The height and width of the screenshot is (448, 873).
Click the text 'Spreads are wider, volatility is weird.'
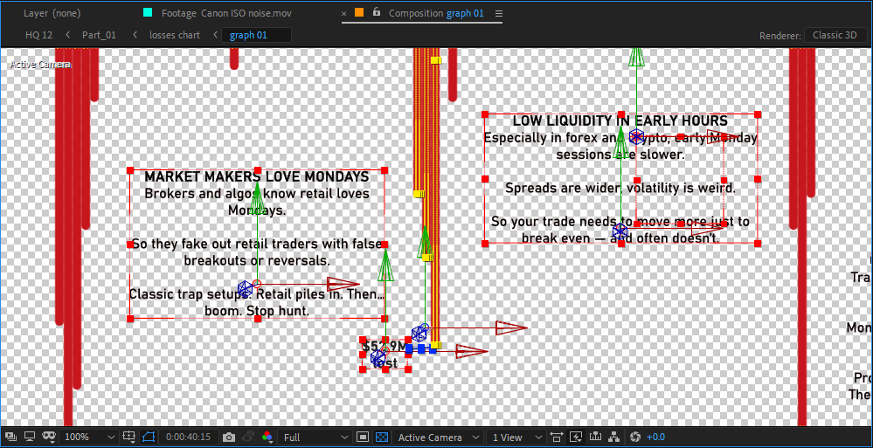pos(620,188)
